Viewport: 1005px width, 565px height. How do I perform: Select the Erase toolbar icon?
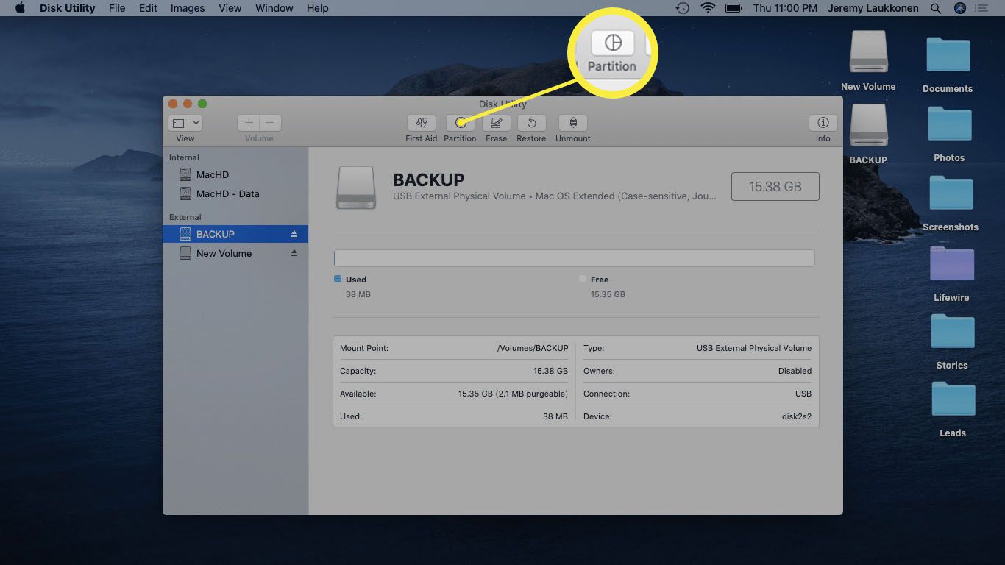click(497, 123)
